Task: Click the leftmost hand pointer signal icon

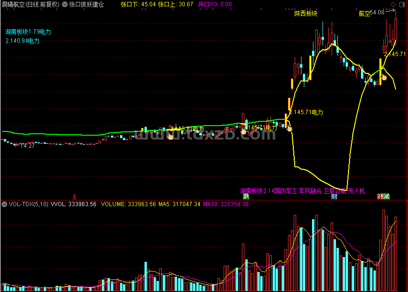Action: tap(170, 136)
